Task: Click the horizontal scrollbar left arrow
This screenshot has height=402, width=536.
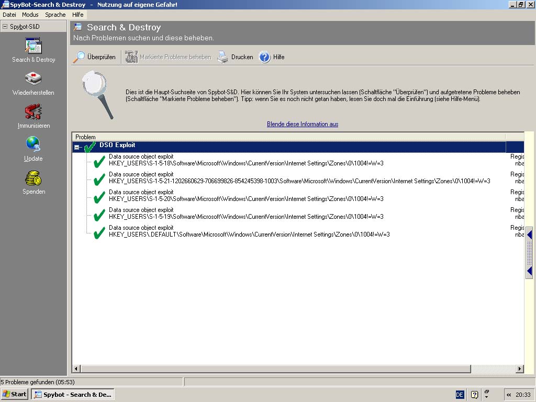Action: click(x=76, y=369)
